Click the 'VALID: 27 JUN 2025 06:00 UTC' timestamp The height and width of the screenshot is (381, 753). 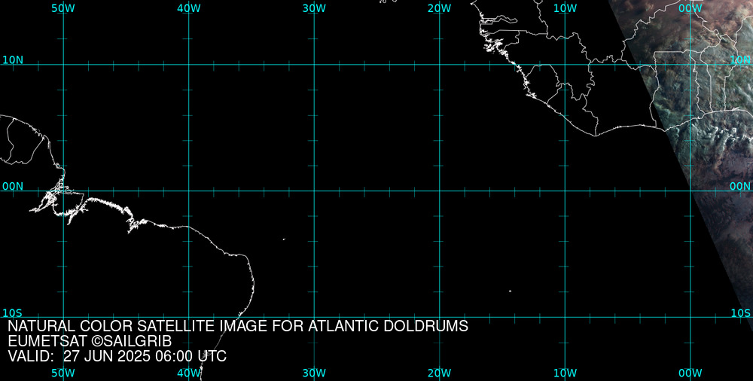point(117,356)
